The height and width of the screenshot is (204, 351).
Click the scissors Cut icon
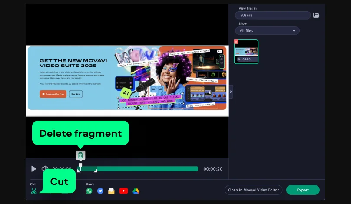(34, 191)
